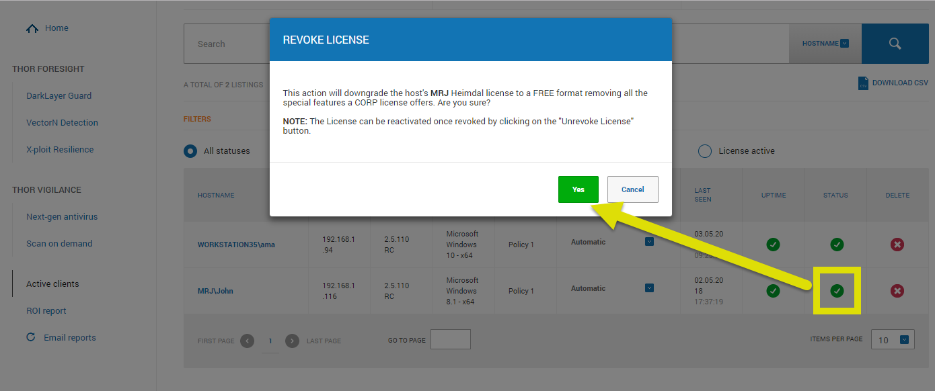Click IP address 192.168.1.94 cell

point(338,245)
